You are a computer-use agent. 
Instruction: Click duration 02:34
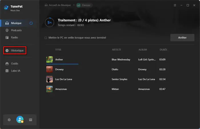tap(162, 79)
